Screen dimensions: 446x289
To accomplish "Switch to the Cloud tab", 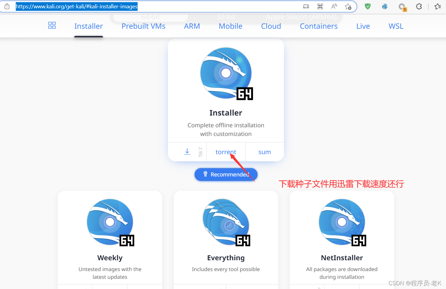I will [271, 26].
